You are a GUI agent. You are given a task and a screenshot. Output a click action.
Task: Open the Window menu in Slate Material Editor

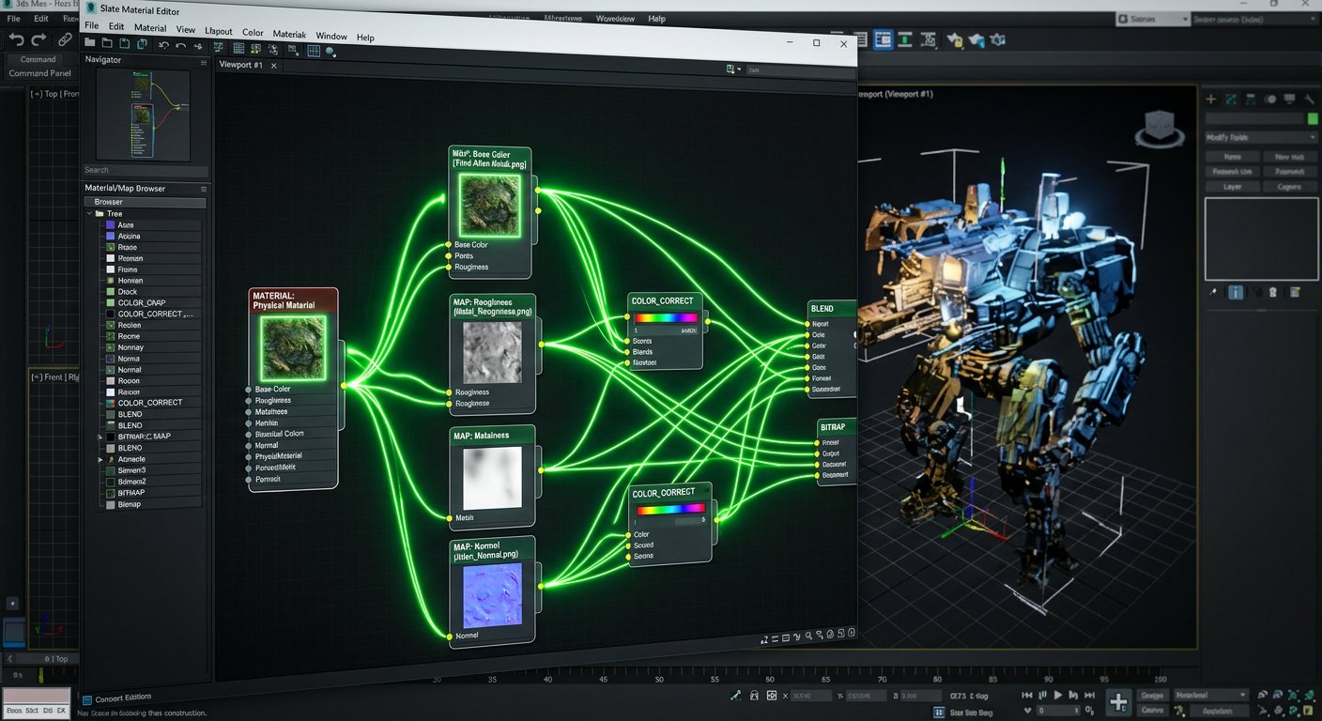pyautogui.click(x=331, y=37)
